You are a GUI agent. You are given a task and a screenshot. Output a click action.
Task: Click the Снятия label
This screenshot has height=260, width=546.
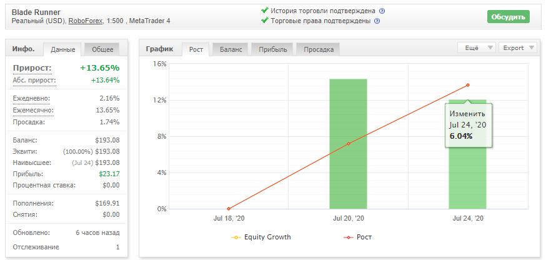pyautogui.click(x=25, y=215)
